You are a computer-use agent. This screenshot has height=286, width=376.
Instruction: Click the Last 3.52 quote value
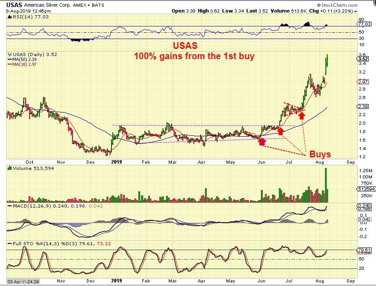[257, 11]
